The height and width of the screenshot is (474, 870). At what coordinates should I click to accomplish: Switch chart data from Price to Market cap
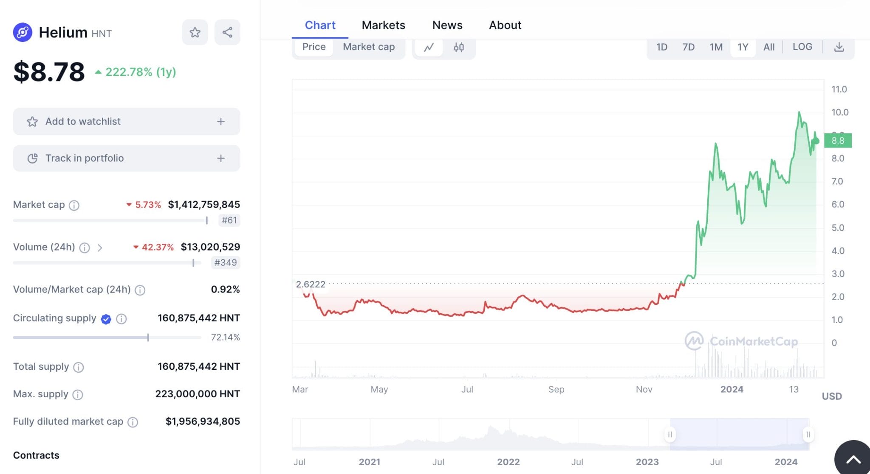368,47
